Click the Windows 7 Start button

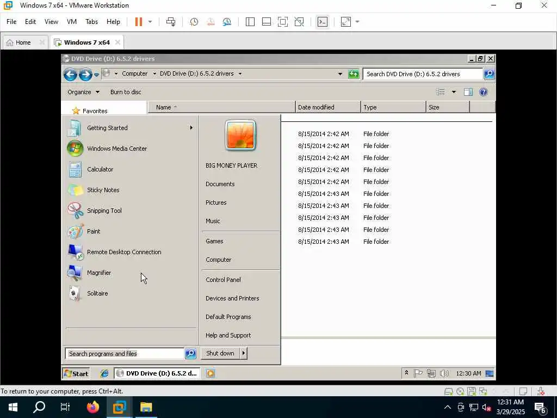76,373
